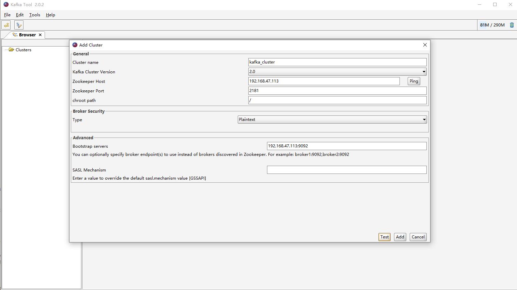This screenshot has height=290, width=517.
Task: Focus the chroot path field
Action: click(x=337, y=100)
